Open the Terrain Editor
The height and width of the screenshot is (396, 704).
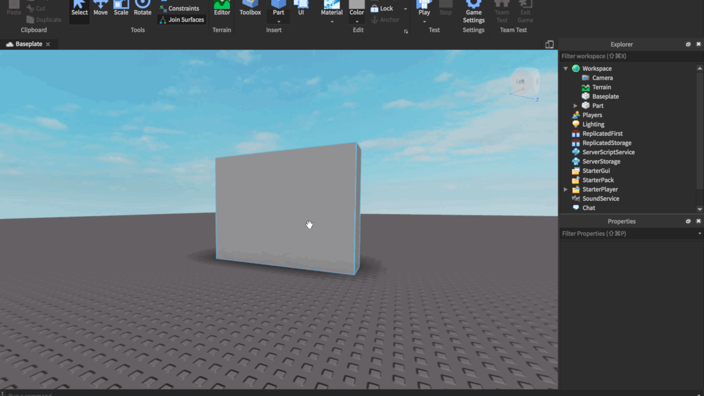tap(222, 9)
